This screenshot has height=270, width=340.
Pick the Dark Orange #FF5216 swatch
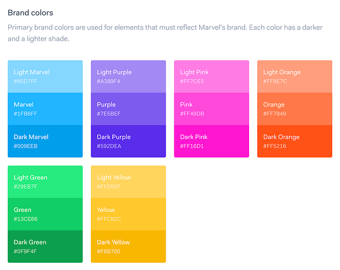pyautogui.click(x=295, y=141)
